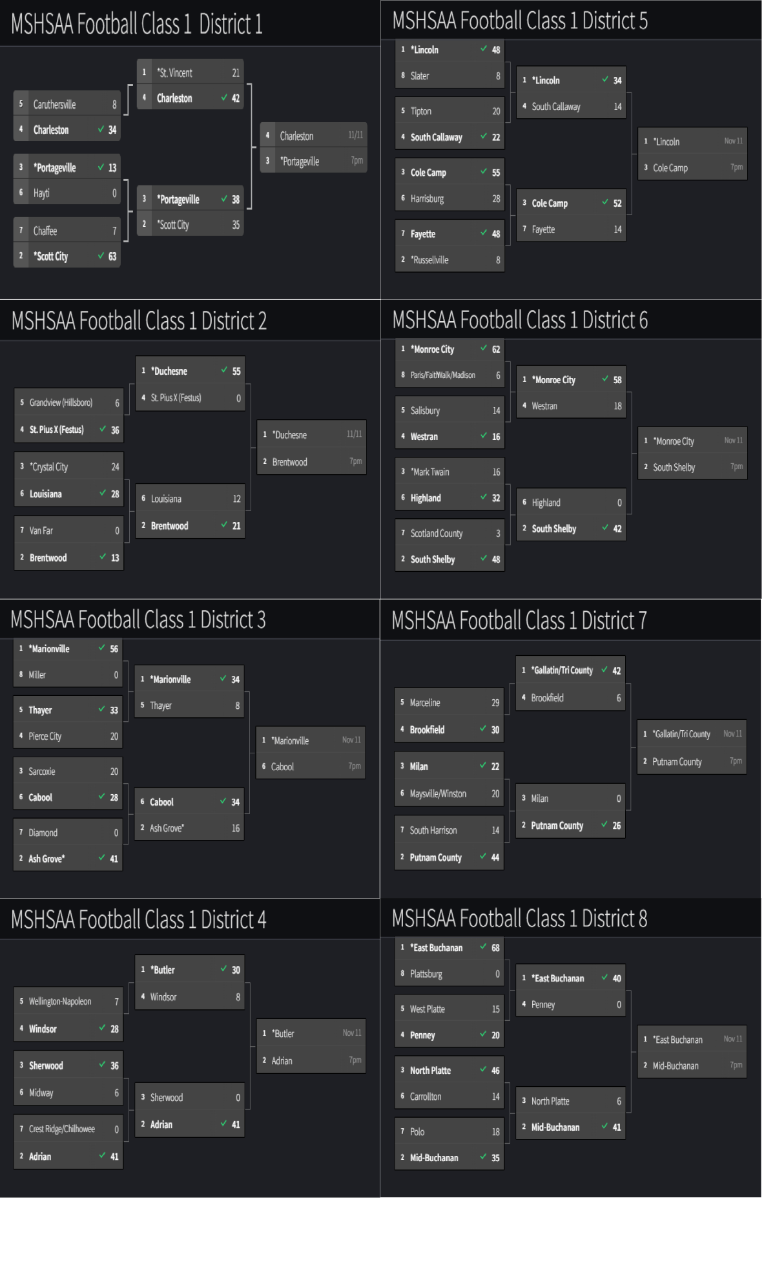Select the checkmark beside Cole Camp's 52 score
This screenshot has height=1280, width=775.
pos(605,203)
